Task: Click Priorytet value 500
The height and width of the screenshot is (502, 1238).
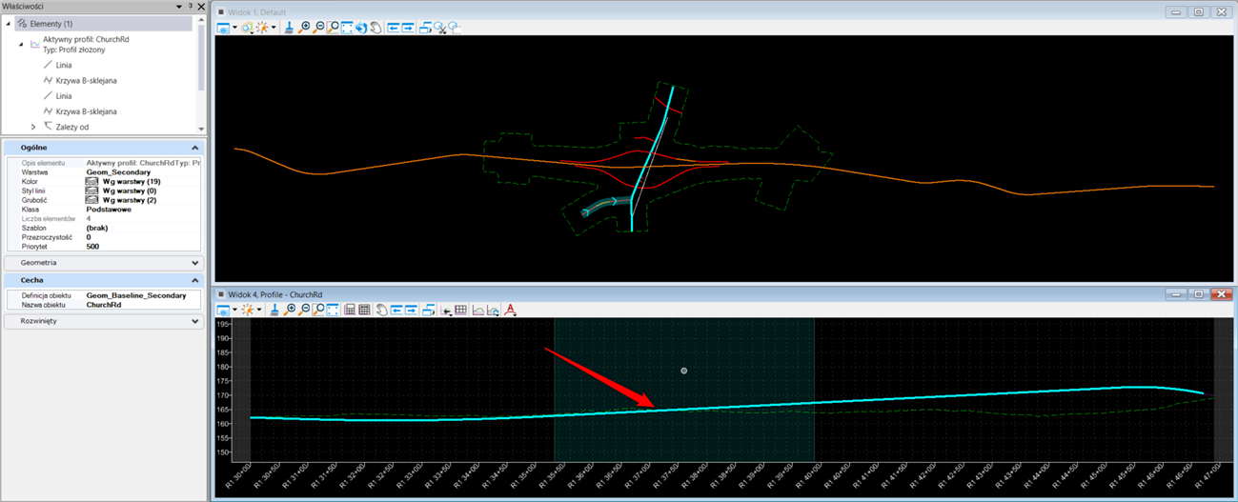Action: pyautogui.click(x=92, y=247)
